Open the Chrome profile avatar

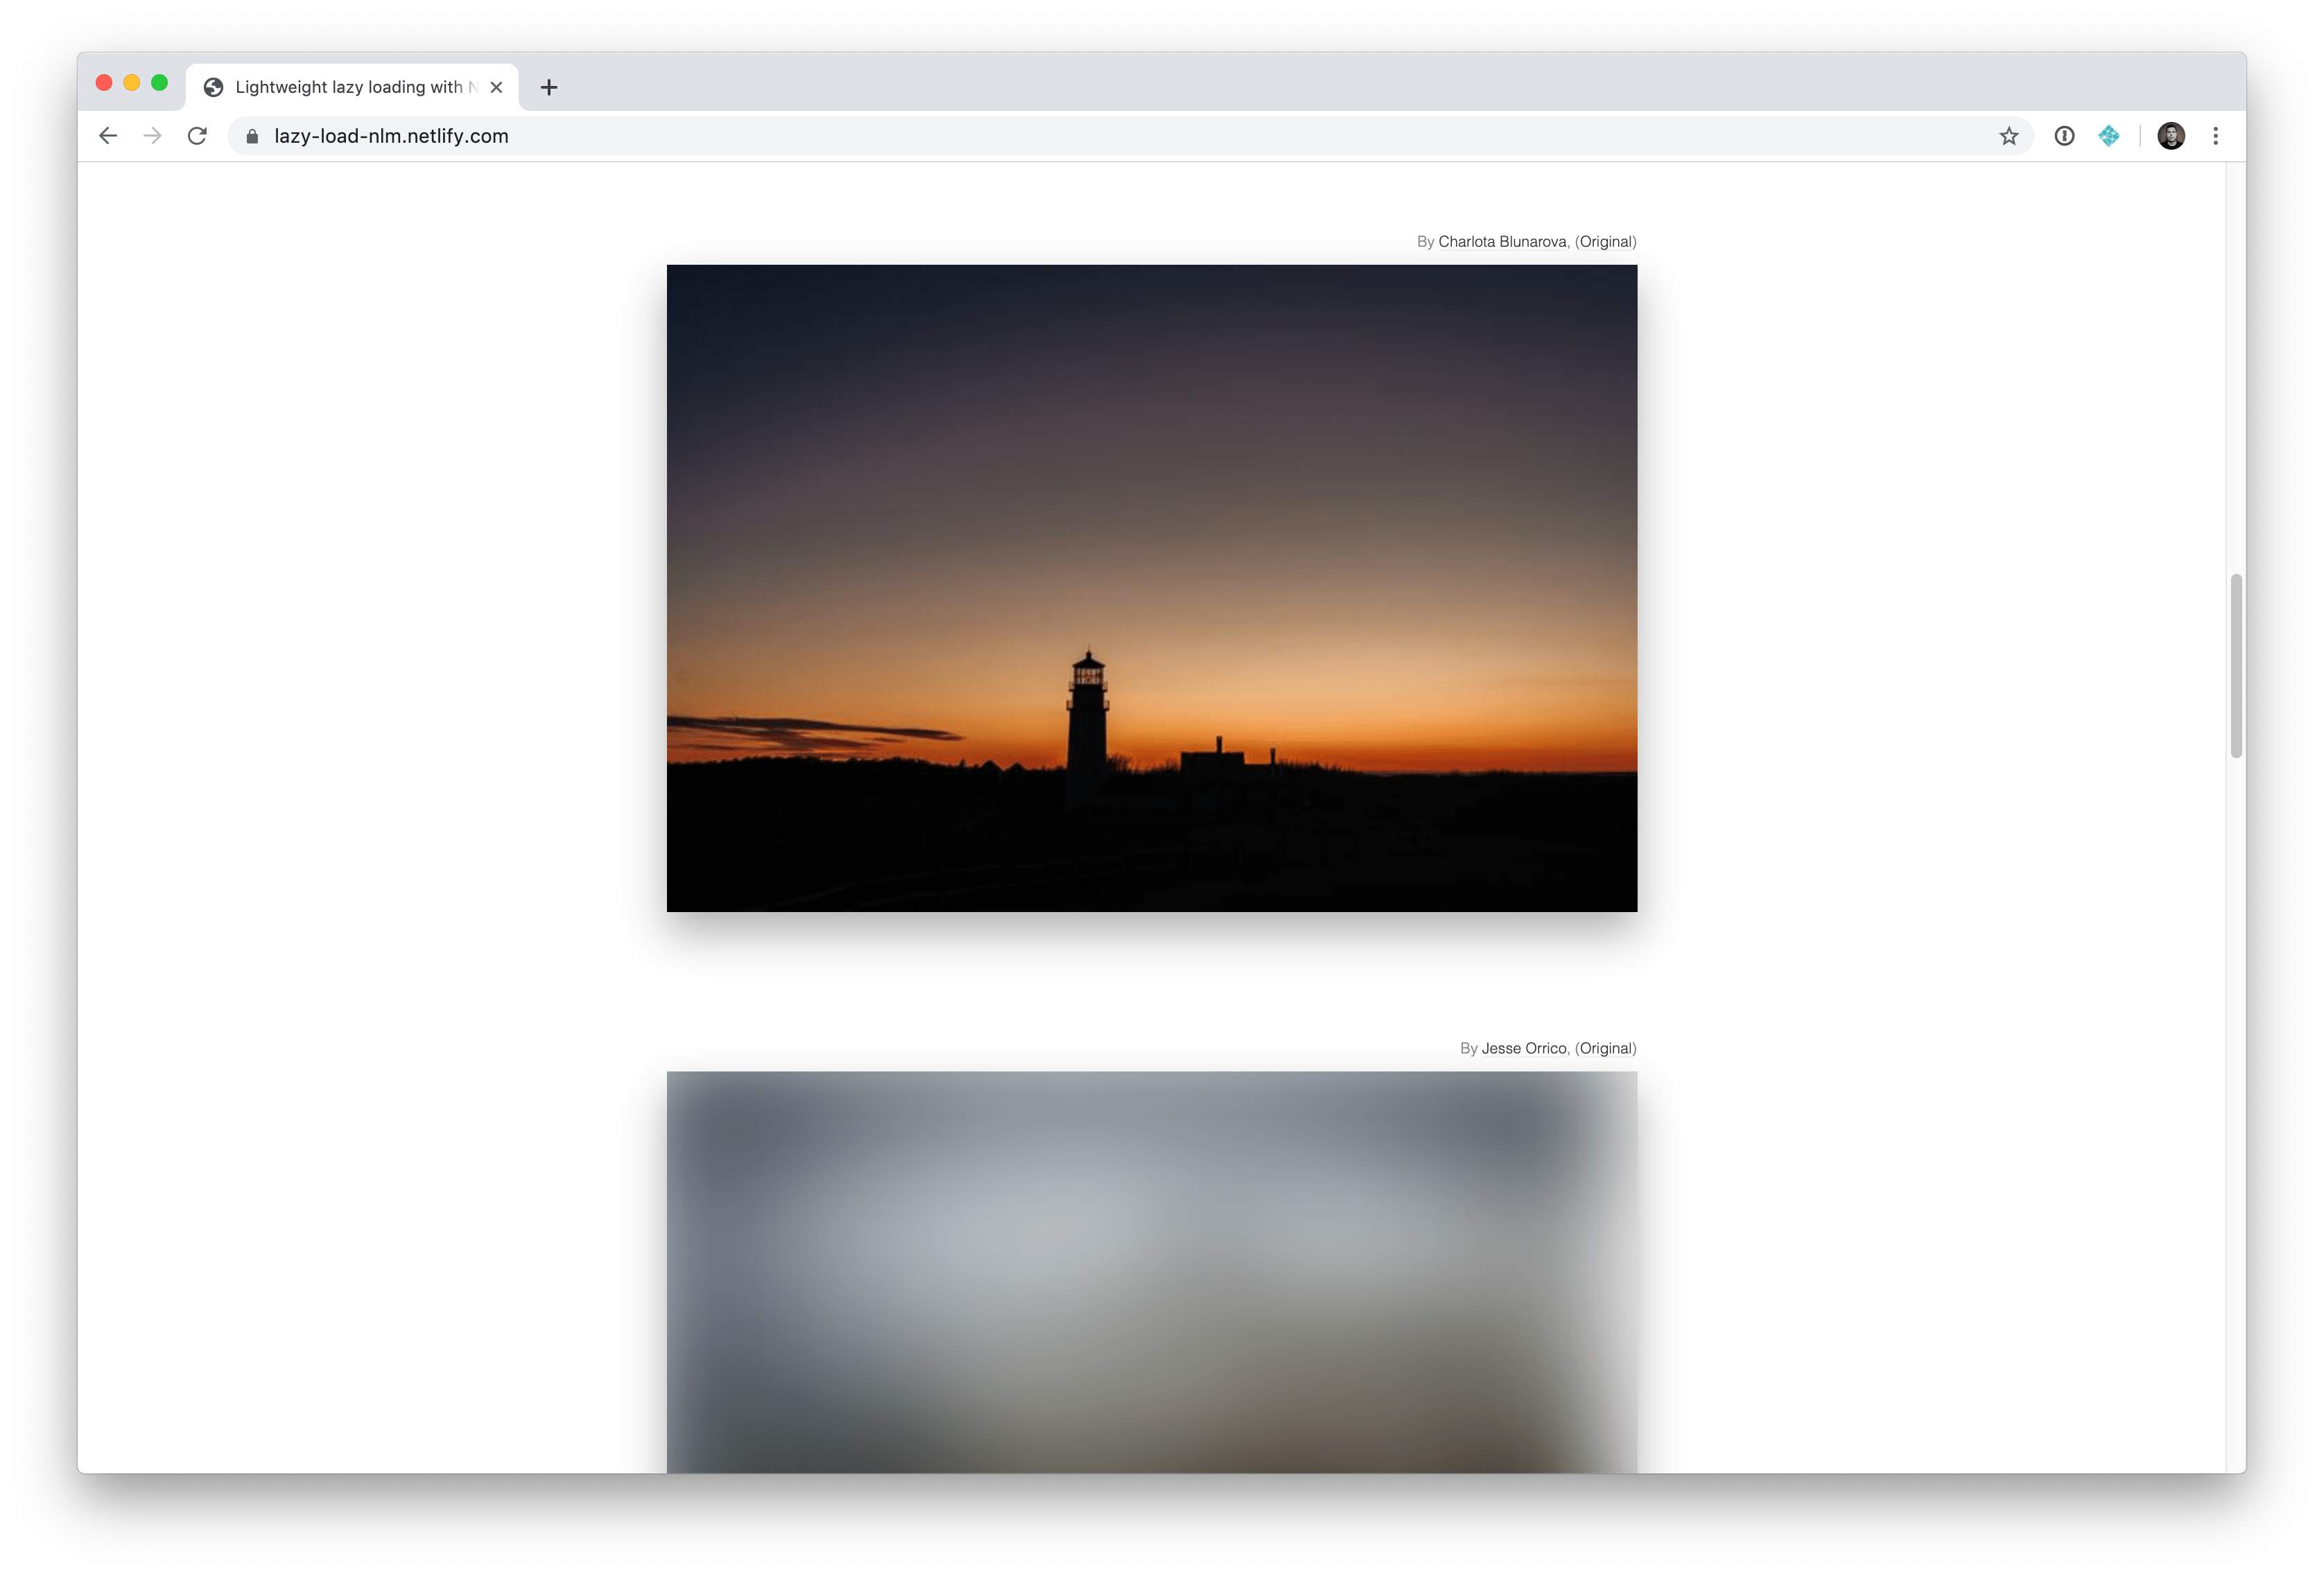click(x=2171, y=136)
